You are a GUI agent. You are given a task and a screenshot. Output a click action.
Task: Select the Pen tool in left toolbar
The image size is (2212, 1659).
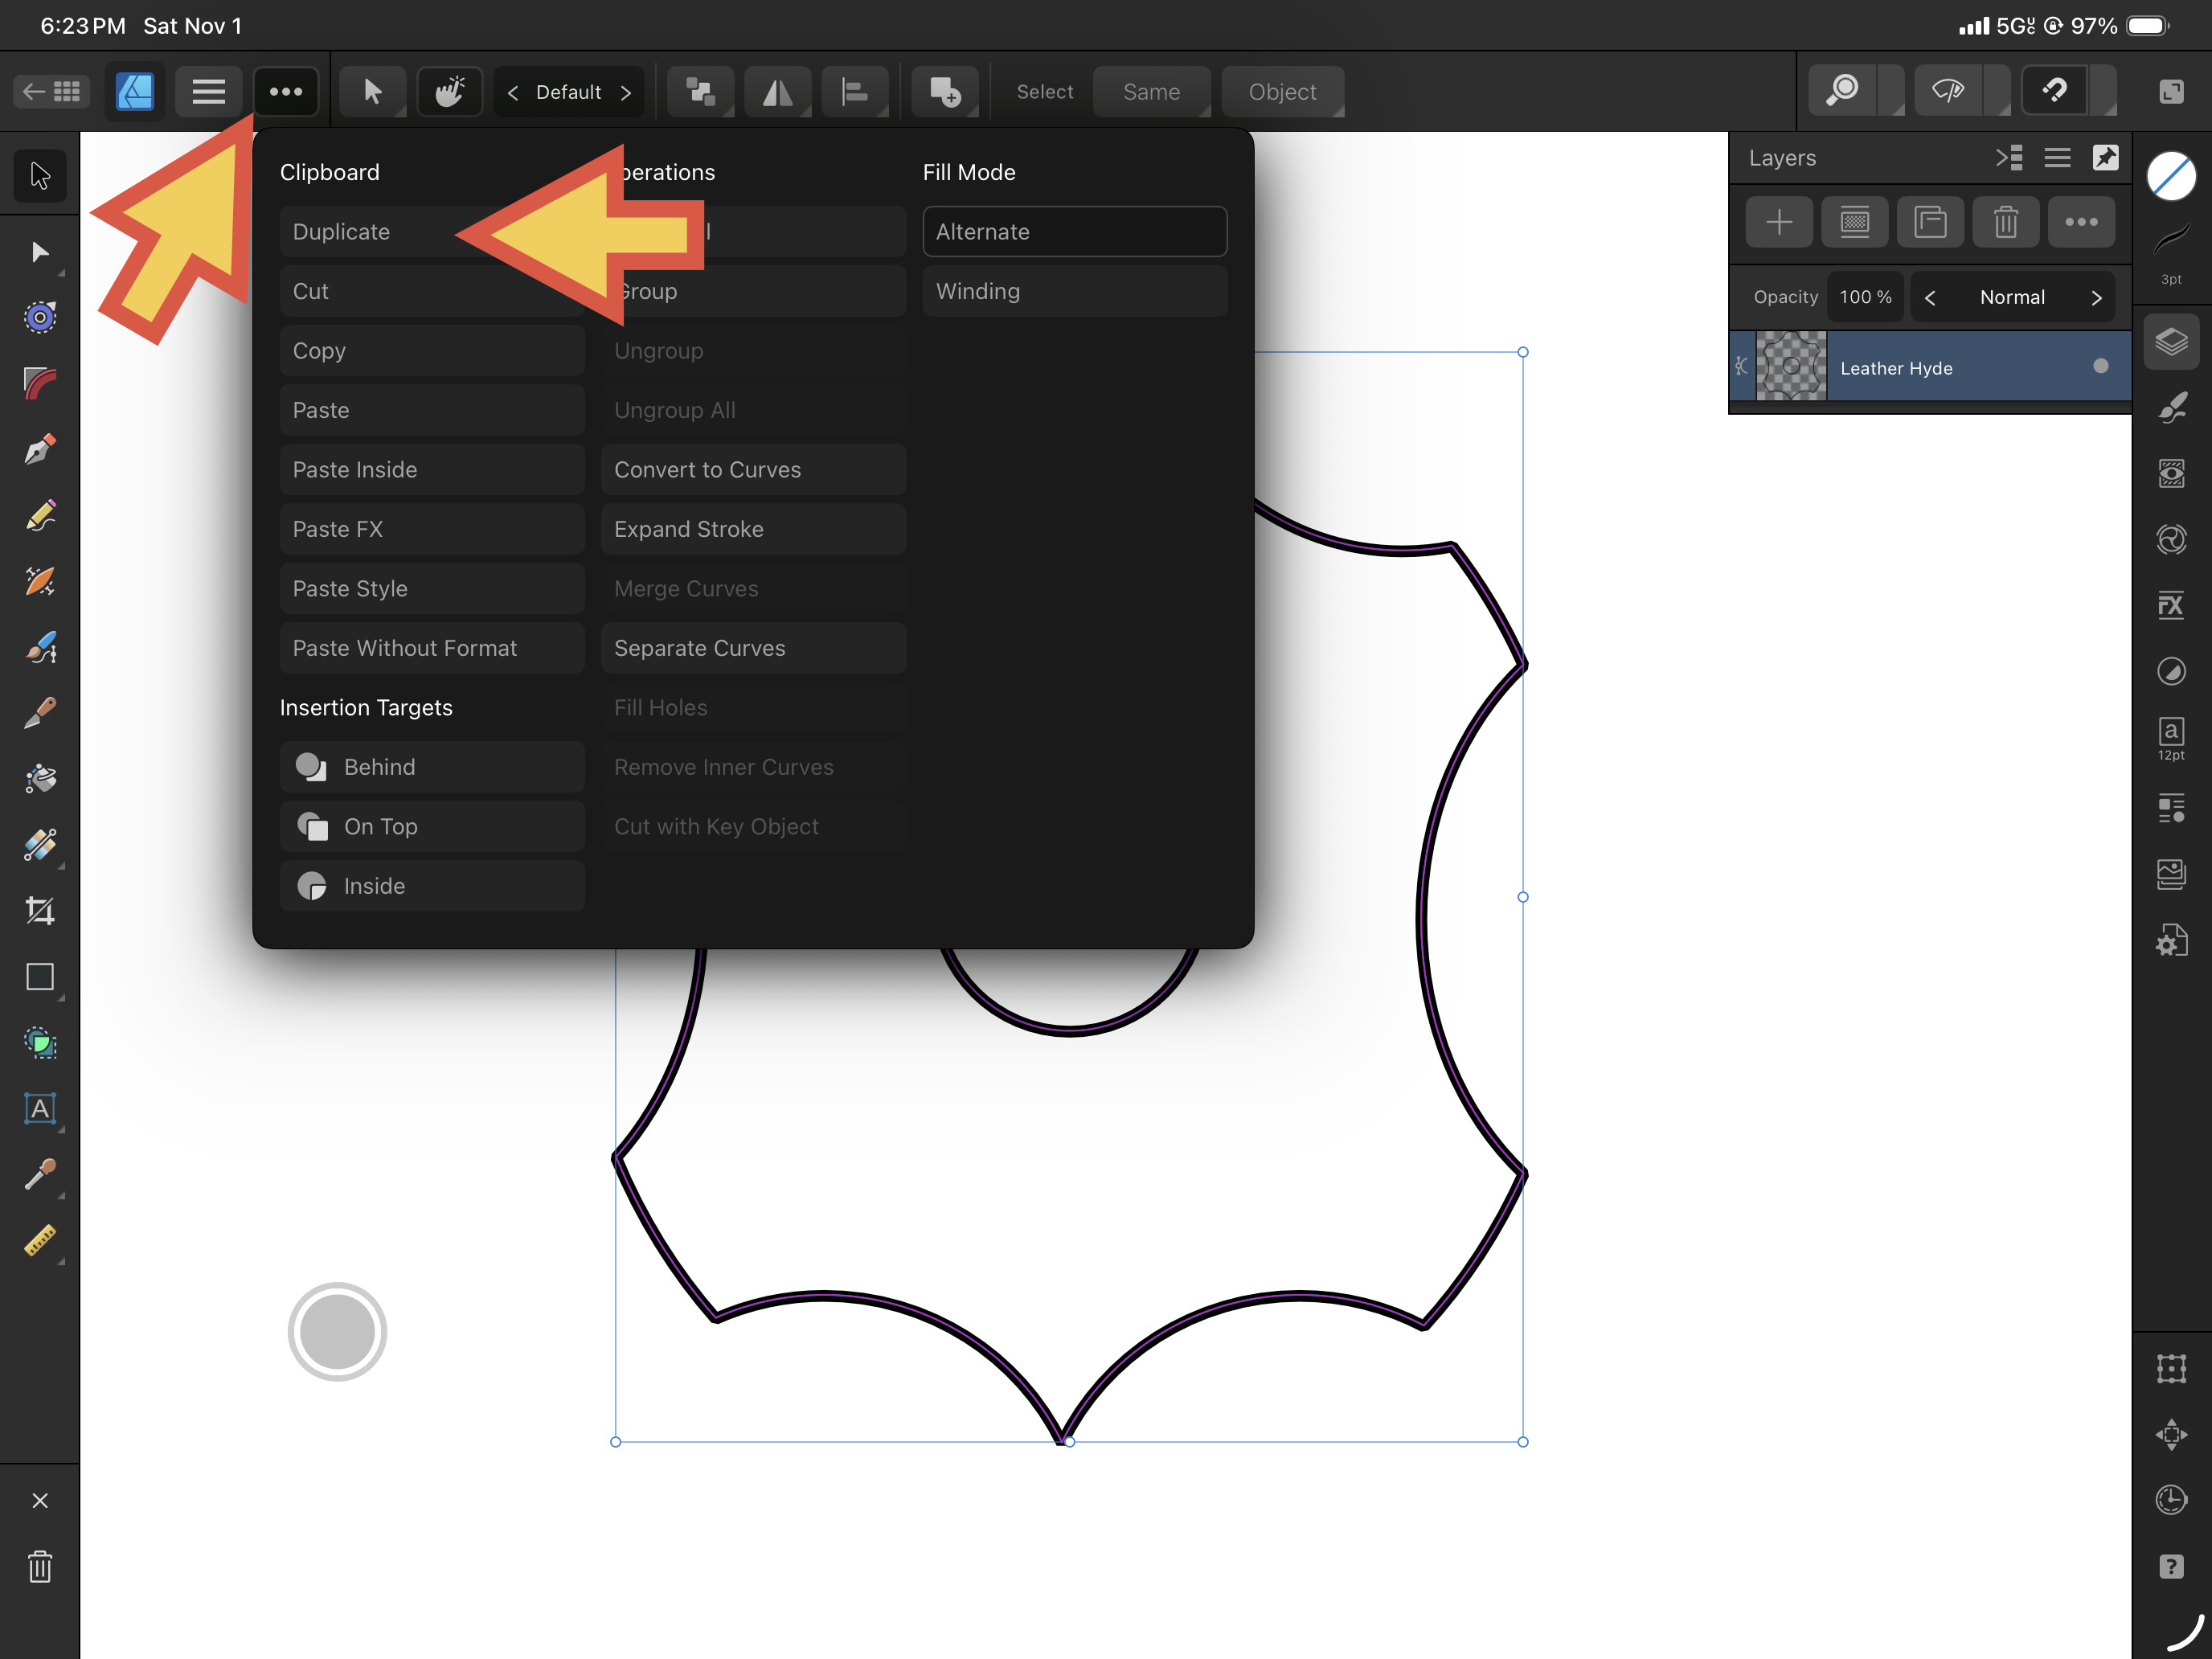40,449
